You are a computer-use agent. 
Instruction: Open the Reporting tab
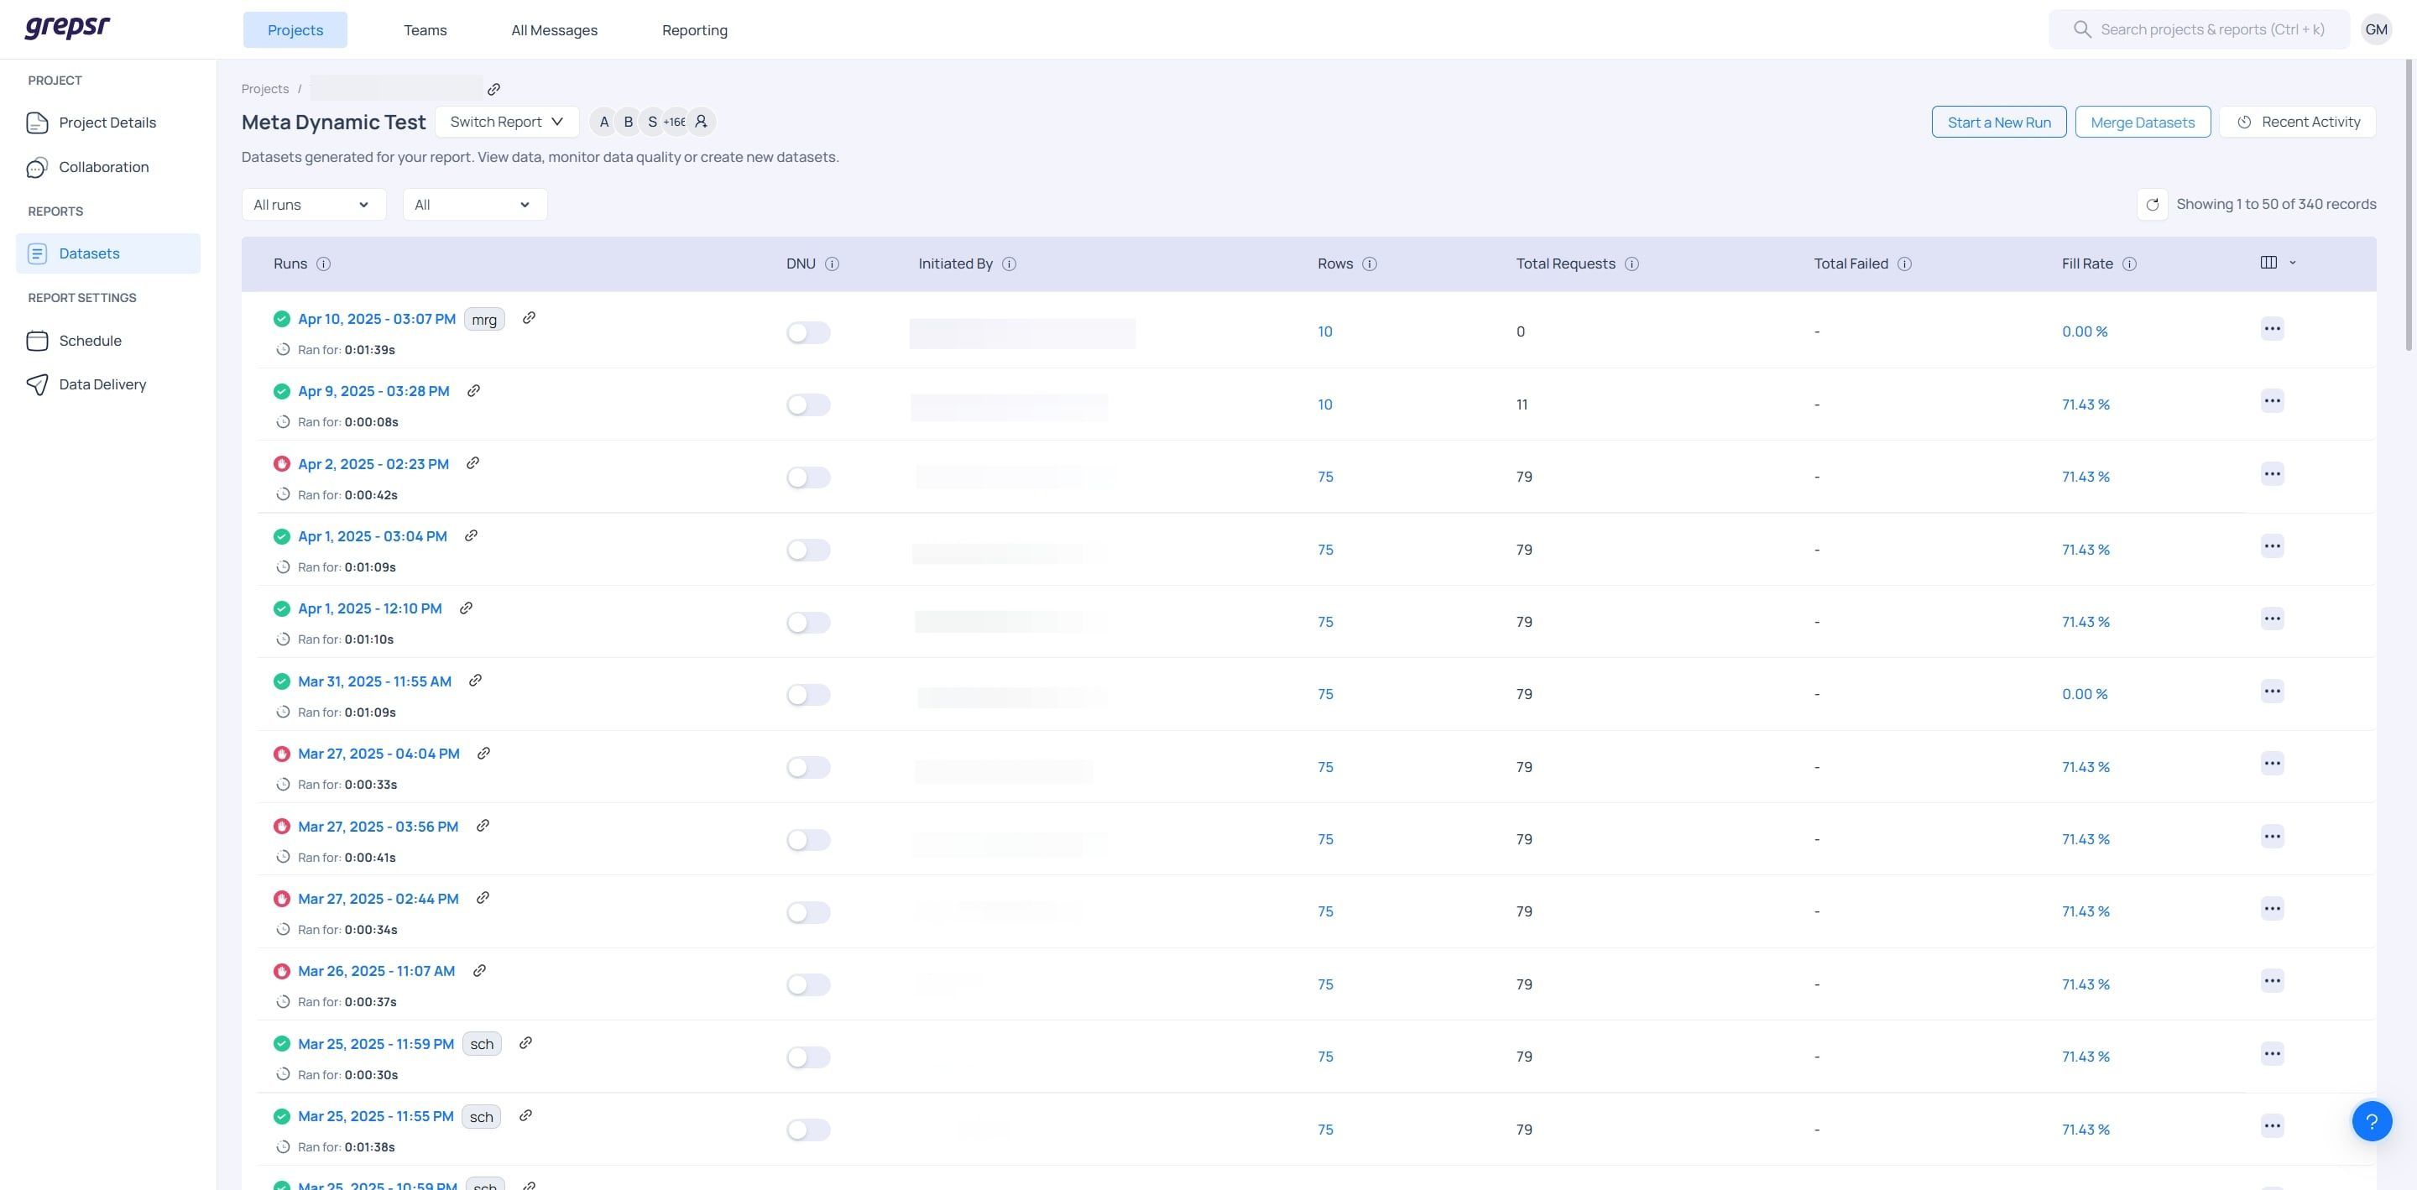[694, 30]
